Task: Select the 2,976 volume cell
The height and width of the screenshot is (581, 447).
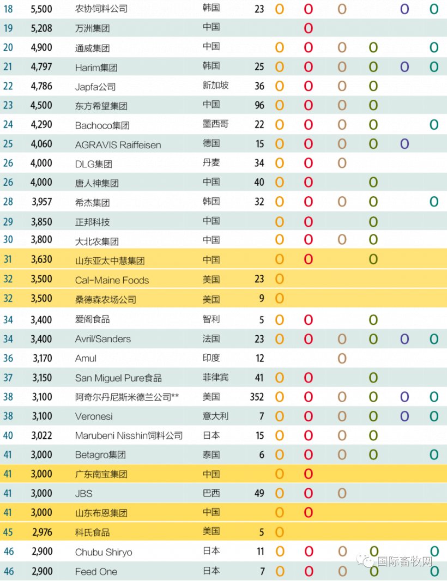Action: [x=43, y=532]
